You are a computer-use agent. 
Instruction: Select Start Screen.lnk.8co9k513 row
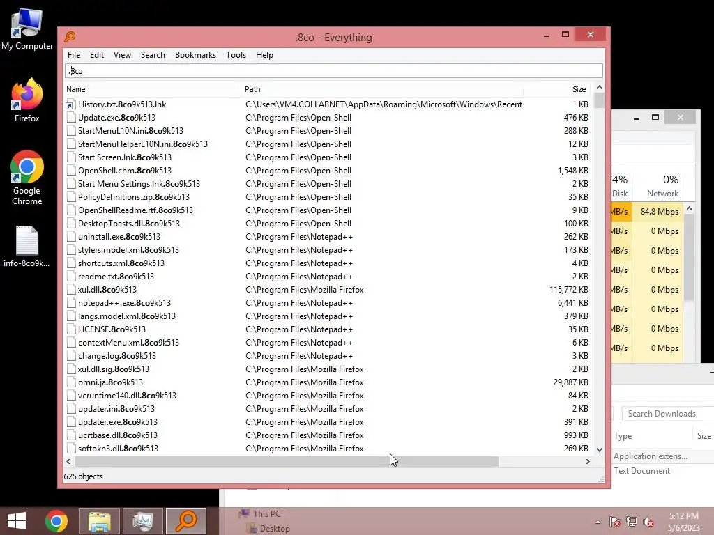(x=328, y=157)
